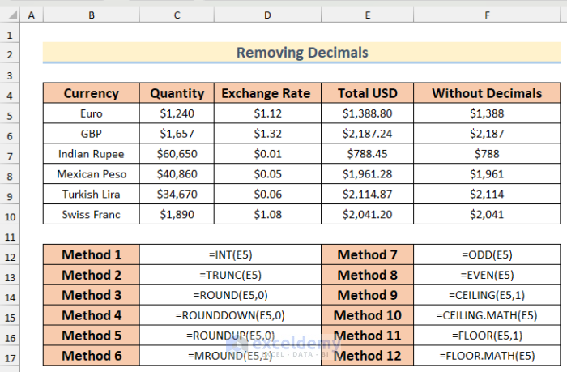This screenshot has width=567, height=372.
Task: Select column E header
Action: [368, 15]
